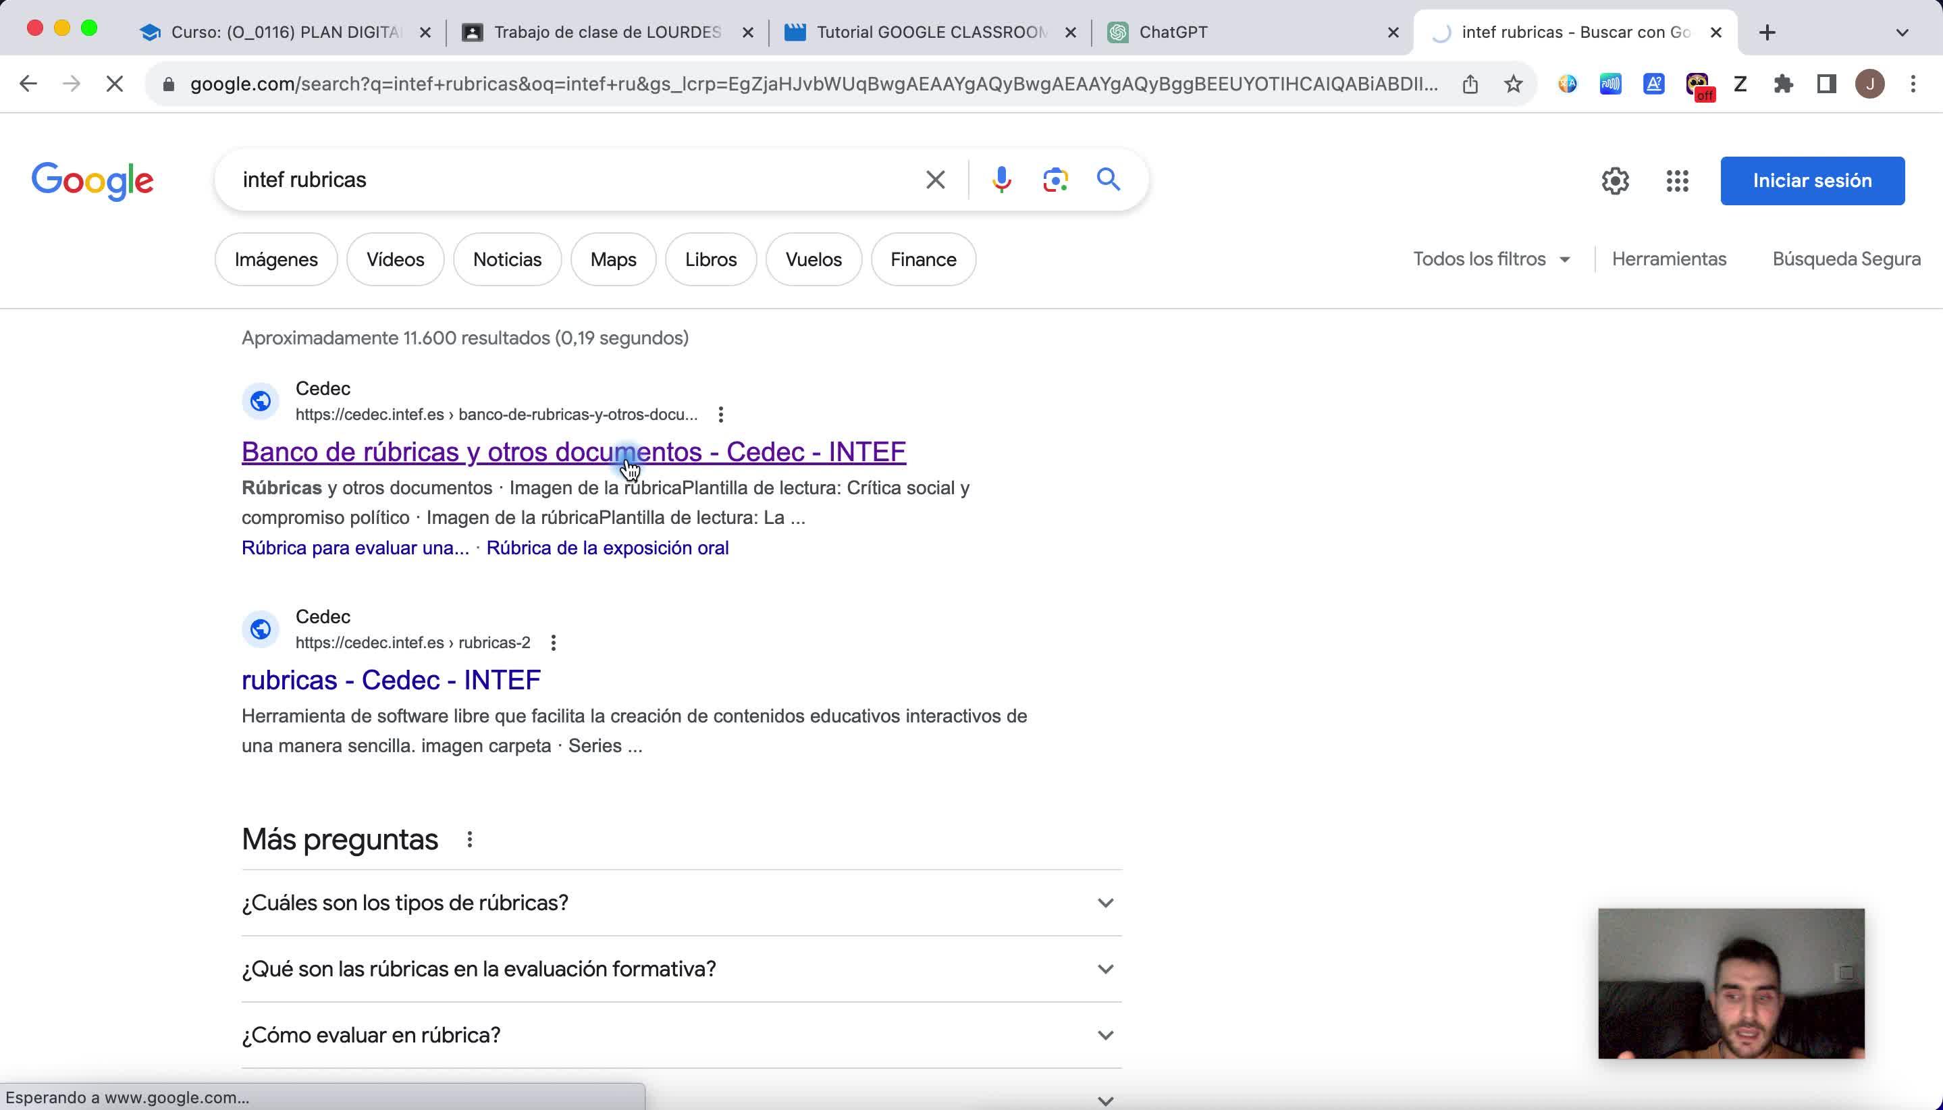Image resolution: width=1943 pixels, height=1110 pixels.
Task: Click the blue search magnifier icon
Action: coord(1109,180)
